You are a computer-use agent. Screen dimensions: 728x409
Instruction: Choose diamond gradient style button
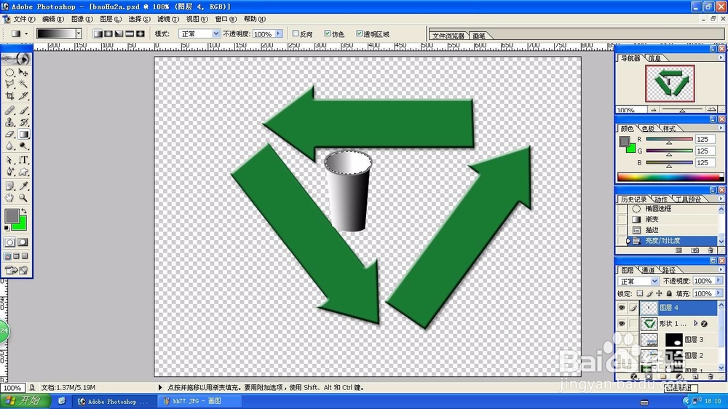pos(141,33)
